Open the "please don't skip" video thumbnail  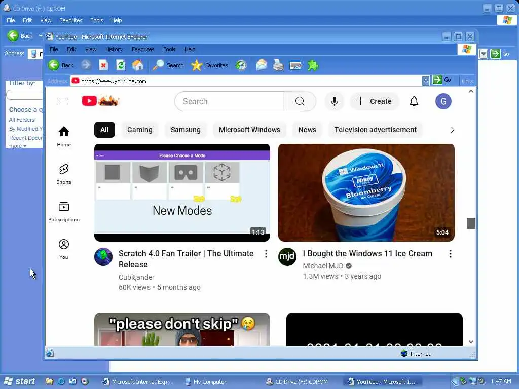coord(182,329)
